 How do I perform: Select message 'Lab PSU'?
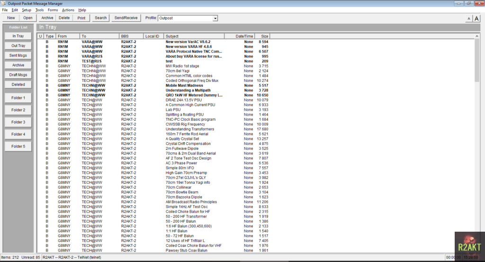click(x=154, y=110)
